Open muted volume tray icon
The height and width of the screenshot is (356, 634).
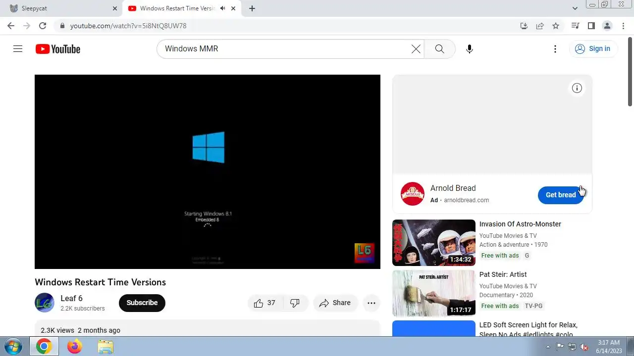(584, 347)
